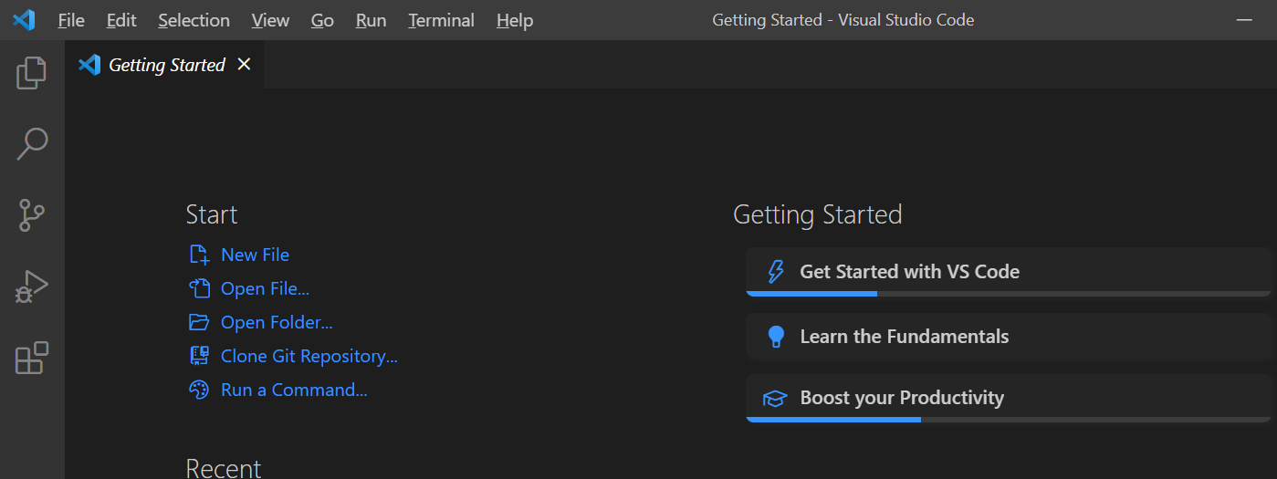Click the Get Started with VS Code progress bar

click(x=1009, y=294)
